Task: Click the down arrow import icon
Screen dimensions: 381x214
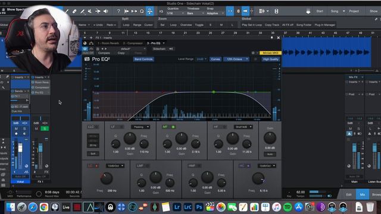Action: [308, 11]
